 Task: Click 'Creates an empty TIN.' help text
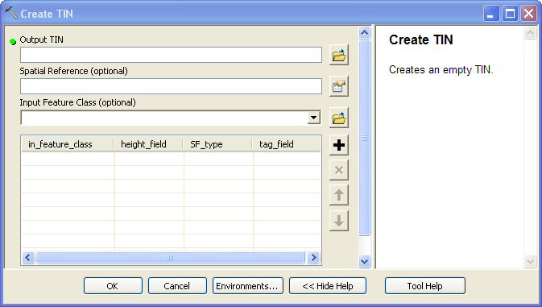tap(441, 70)
